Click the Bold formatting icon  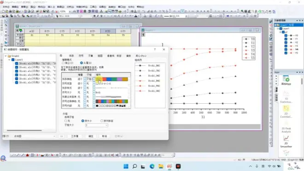tap(94, 16)
